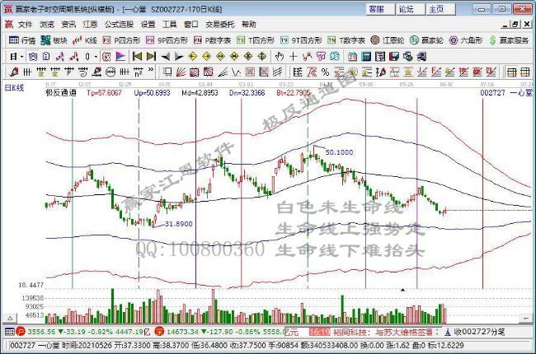Open the 江恩 menu
The height and width of the screenshot is (354, 536).
(90, 25)
